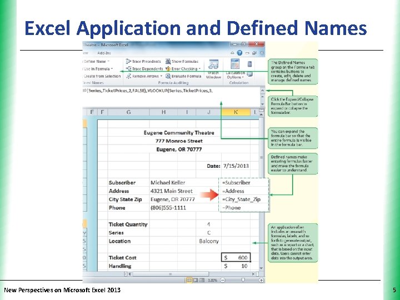Viewport: 400px width, 300px height.
Task: Open Evaluate Formula
Action: [x=183, y=76]
